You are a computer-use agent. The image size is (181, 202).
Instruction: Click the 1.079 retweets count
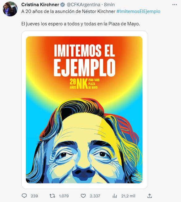64,196
